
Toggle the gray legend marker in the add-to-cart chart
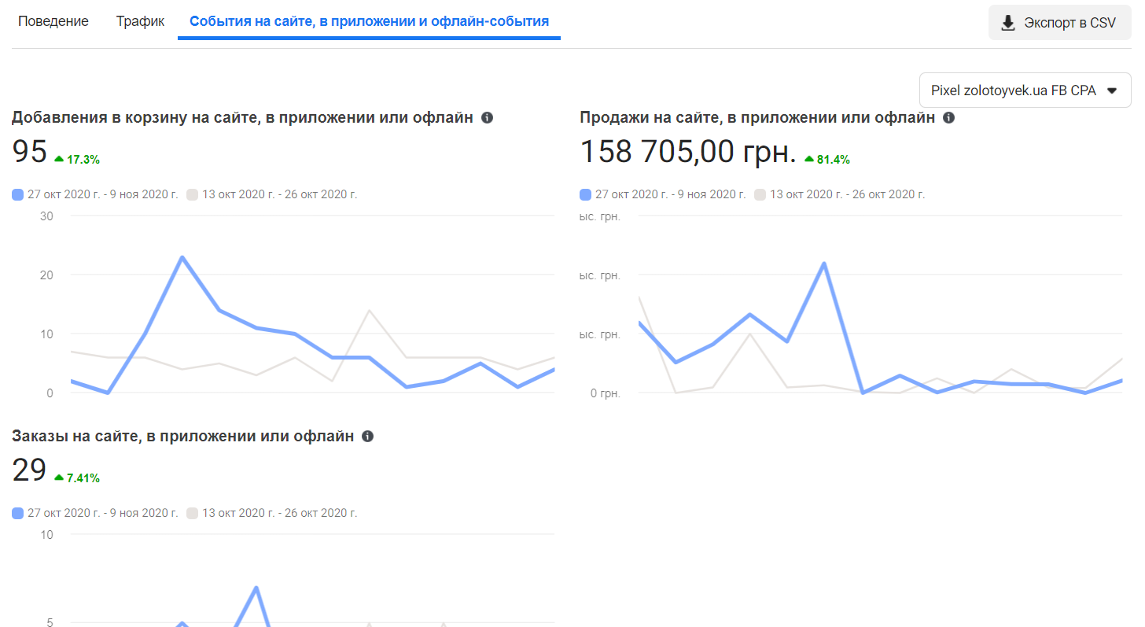(193, 194)
